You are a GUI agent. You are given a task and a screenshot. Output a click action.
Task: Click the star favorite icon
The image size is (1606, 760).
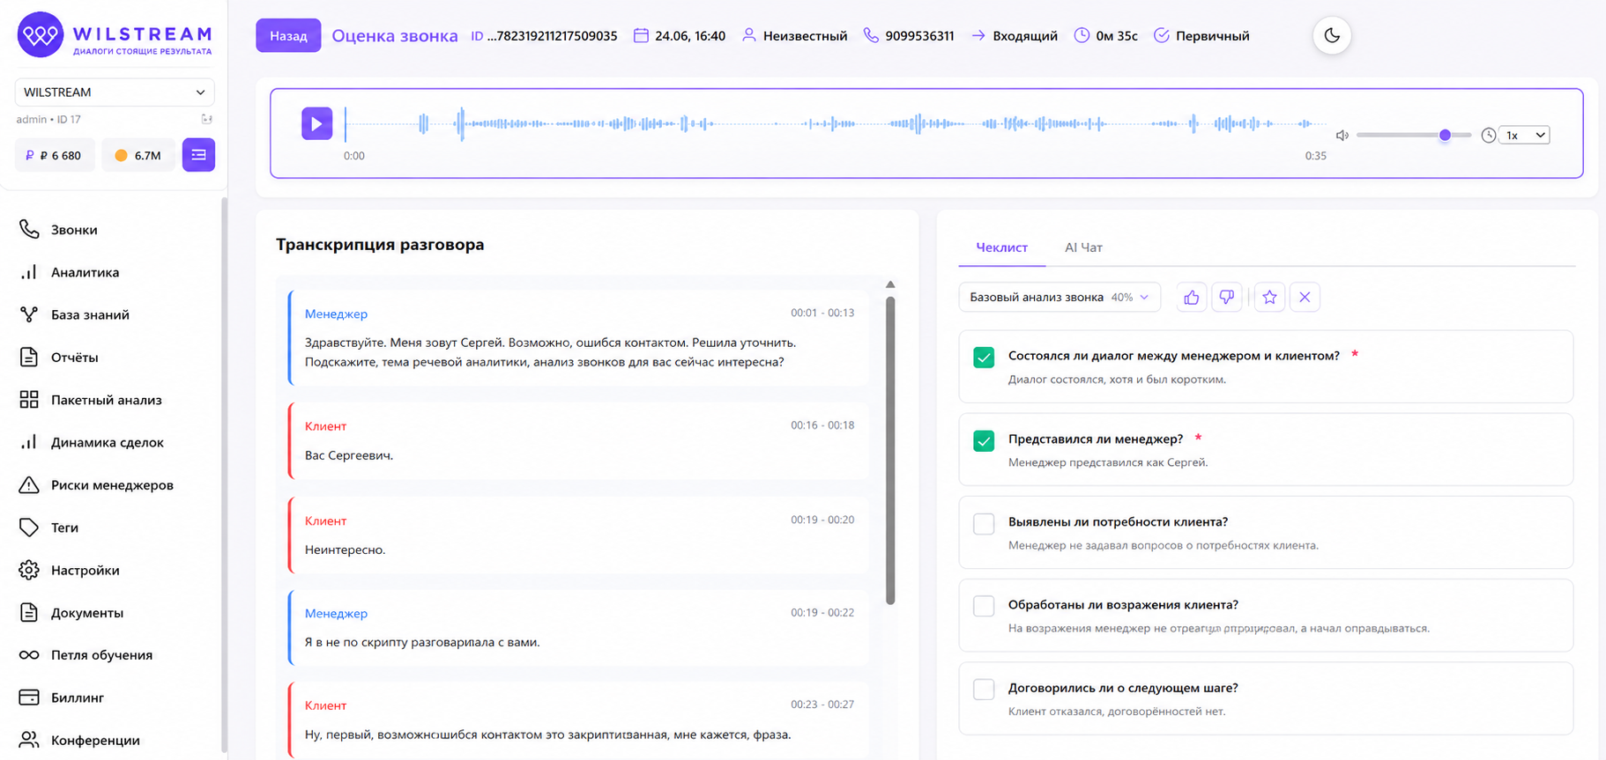[x=1269, y=298]
